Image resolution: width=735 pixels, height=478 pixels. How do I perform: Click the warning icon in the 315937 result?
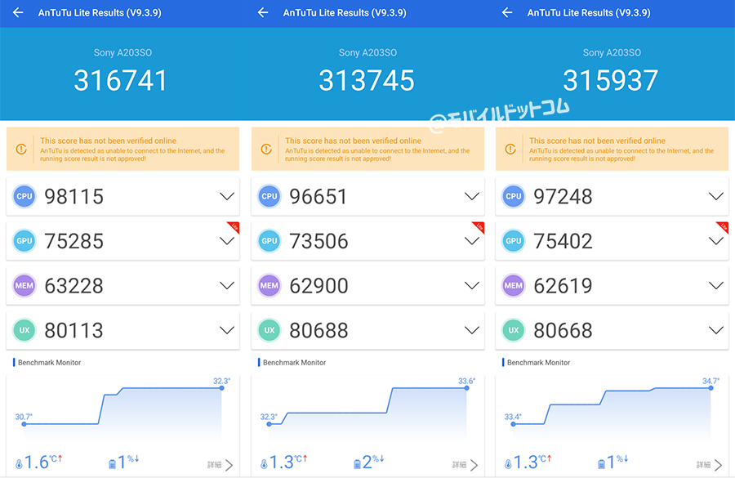pos(510,150)
